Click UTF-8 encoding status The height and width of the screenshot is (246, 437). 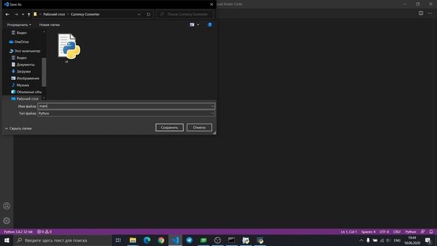click(x=384, y=232)
